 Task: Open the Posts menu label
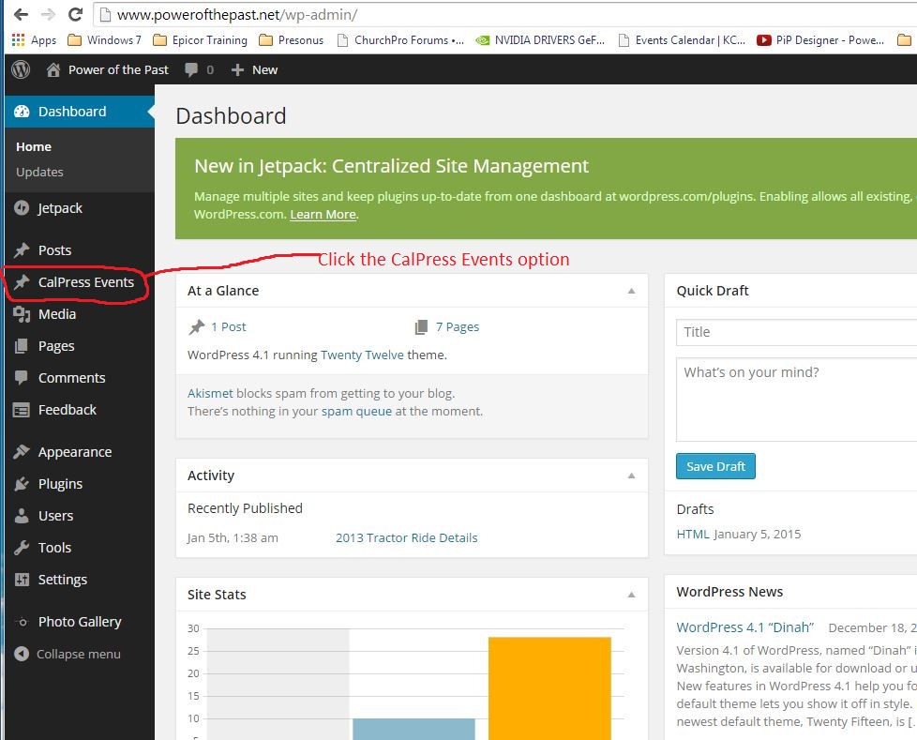click(x=55, y=250)
